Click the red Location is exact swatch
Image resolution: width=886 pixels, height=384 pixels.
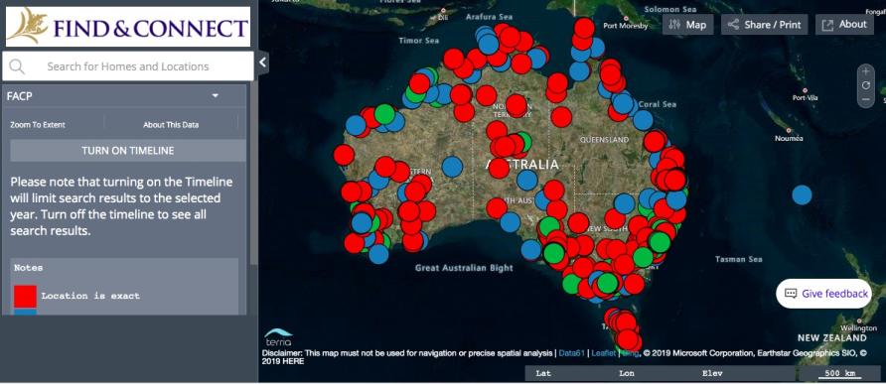click(x=26, y=296)
